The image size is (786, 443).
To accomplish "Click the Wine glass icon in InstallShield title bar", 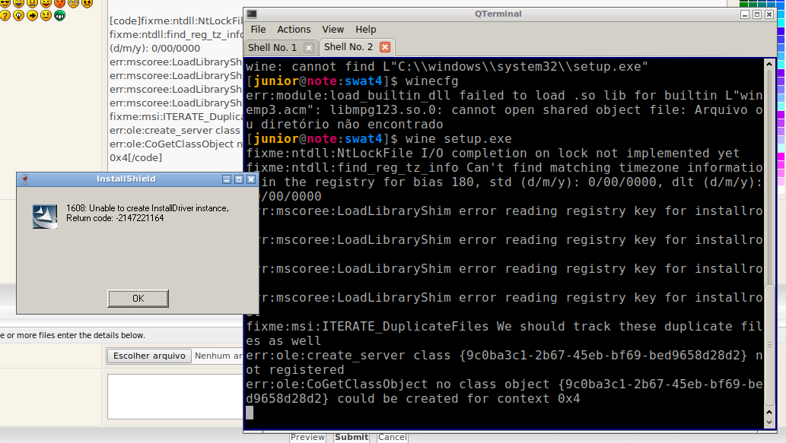I will (24, 179).
